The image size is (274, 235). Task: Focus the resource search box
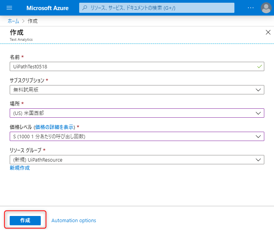click(156, 8)
